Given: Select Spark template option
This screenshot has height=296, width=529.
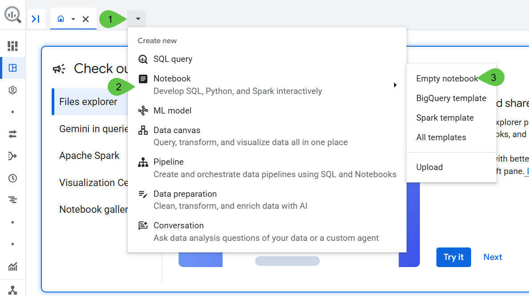Looking at the screenshot, I should (x=445, y=118).
